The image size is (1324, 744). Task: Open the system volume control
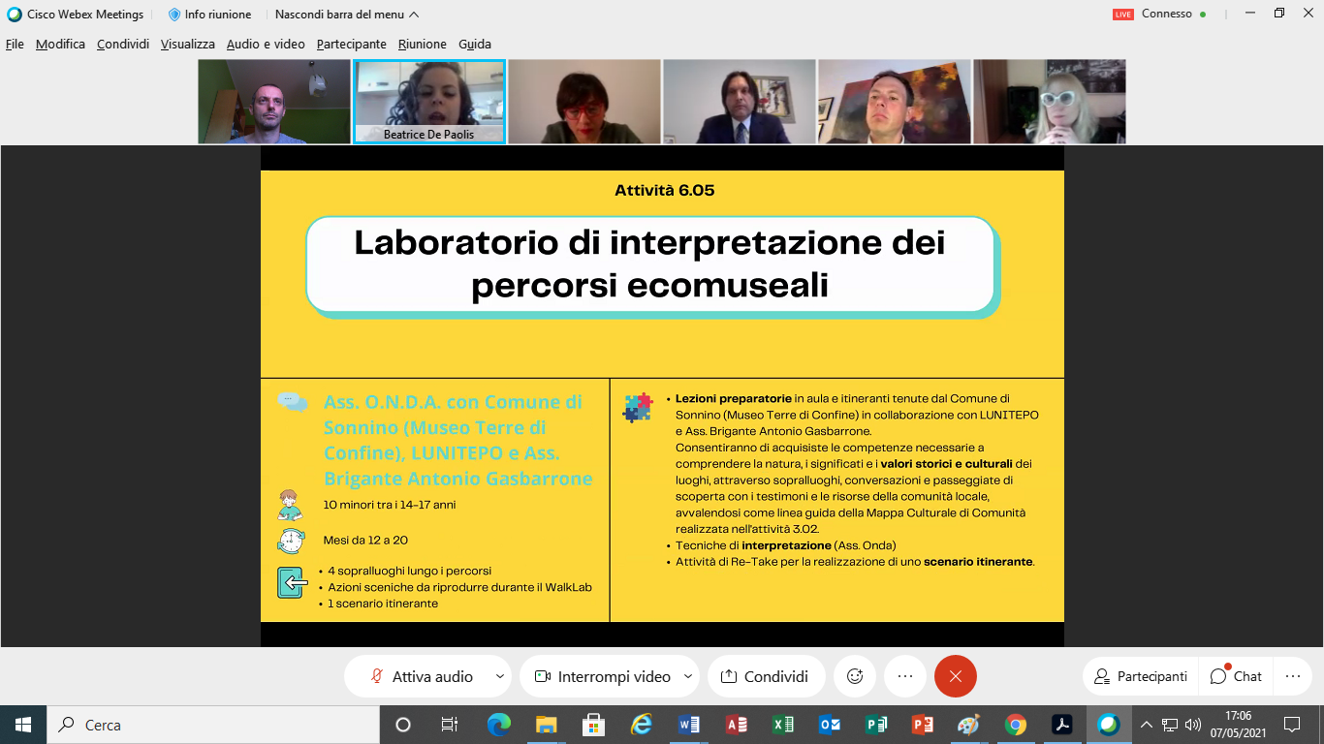[1192, 725]
